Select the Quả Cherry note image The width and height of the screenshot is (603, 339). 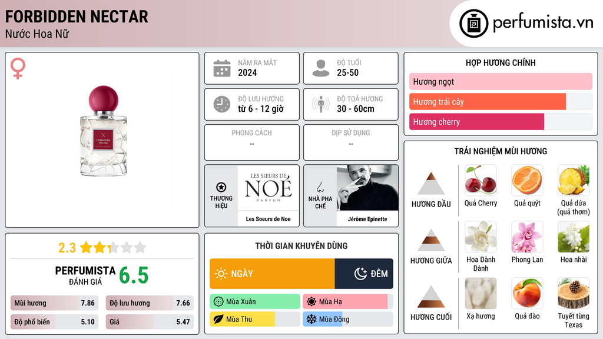click(481, 180)
